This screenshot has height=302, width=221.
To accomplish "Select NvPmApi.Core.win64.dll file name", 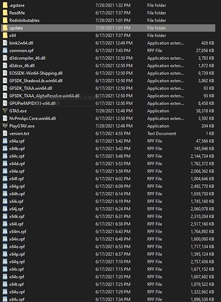I will (33, 118).
